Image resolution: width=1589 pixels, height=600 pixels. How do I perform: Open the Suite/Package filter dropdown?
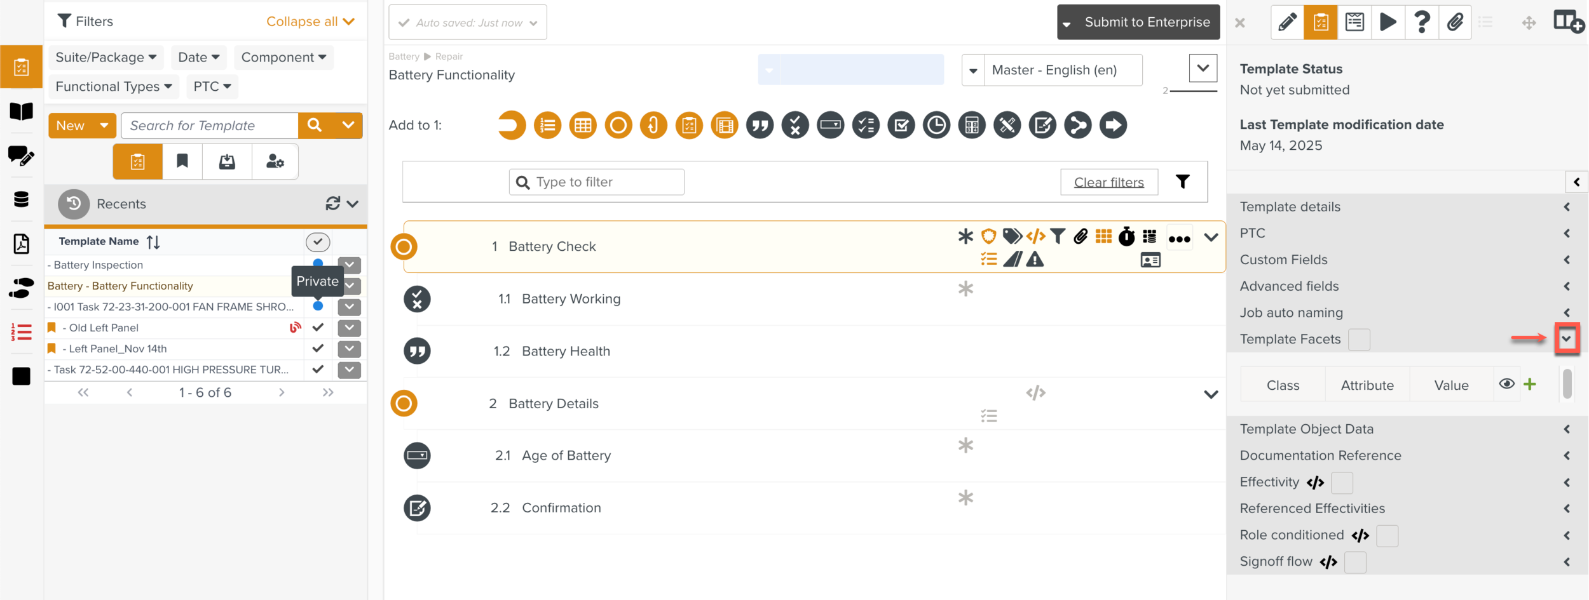click(x=106, y=57)
